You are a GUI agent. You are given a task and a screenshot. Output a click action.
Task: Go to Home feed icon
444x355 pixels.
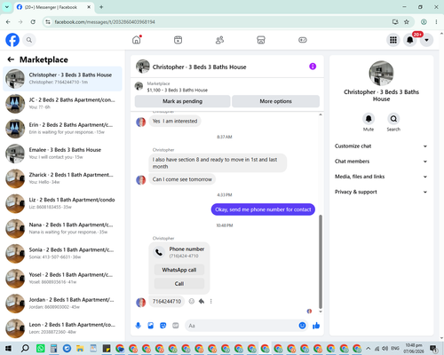pyautogui.click(x=137, y=40)
